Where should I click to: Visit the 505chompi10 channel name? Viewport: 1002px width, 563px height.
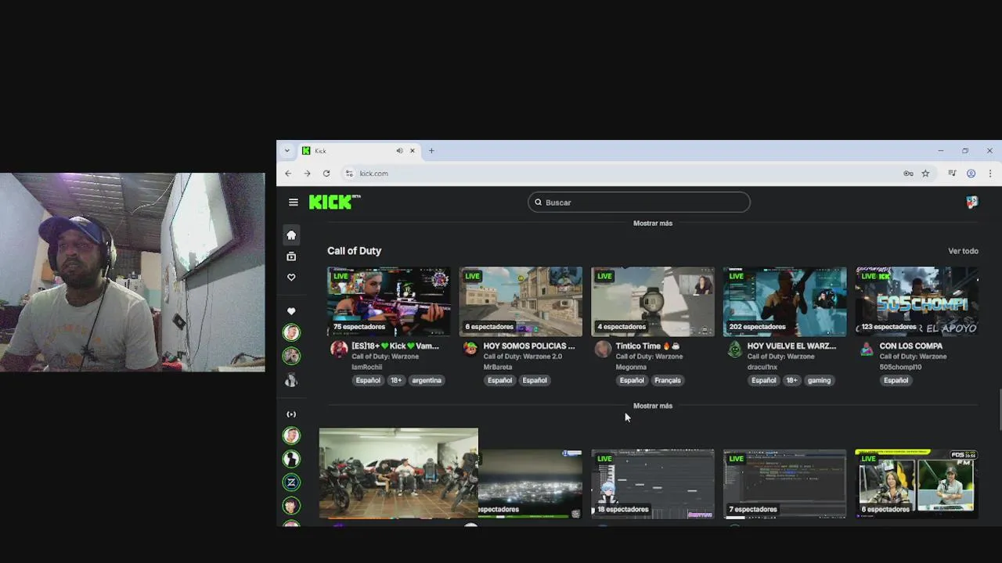tap(901, 367)
